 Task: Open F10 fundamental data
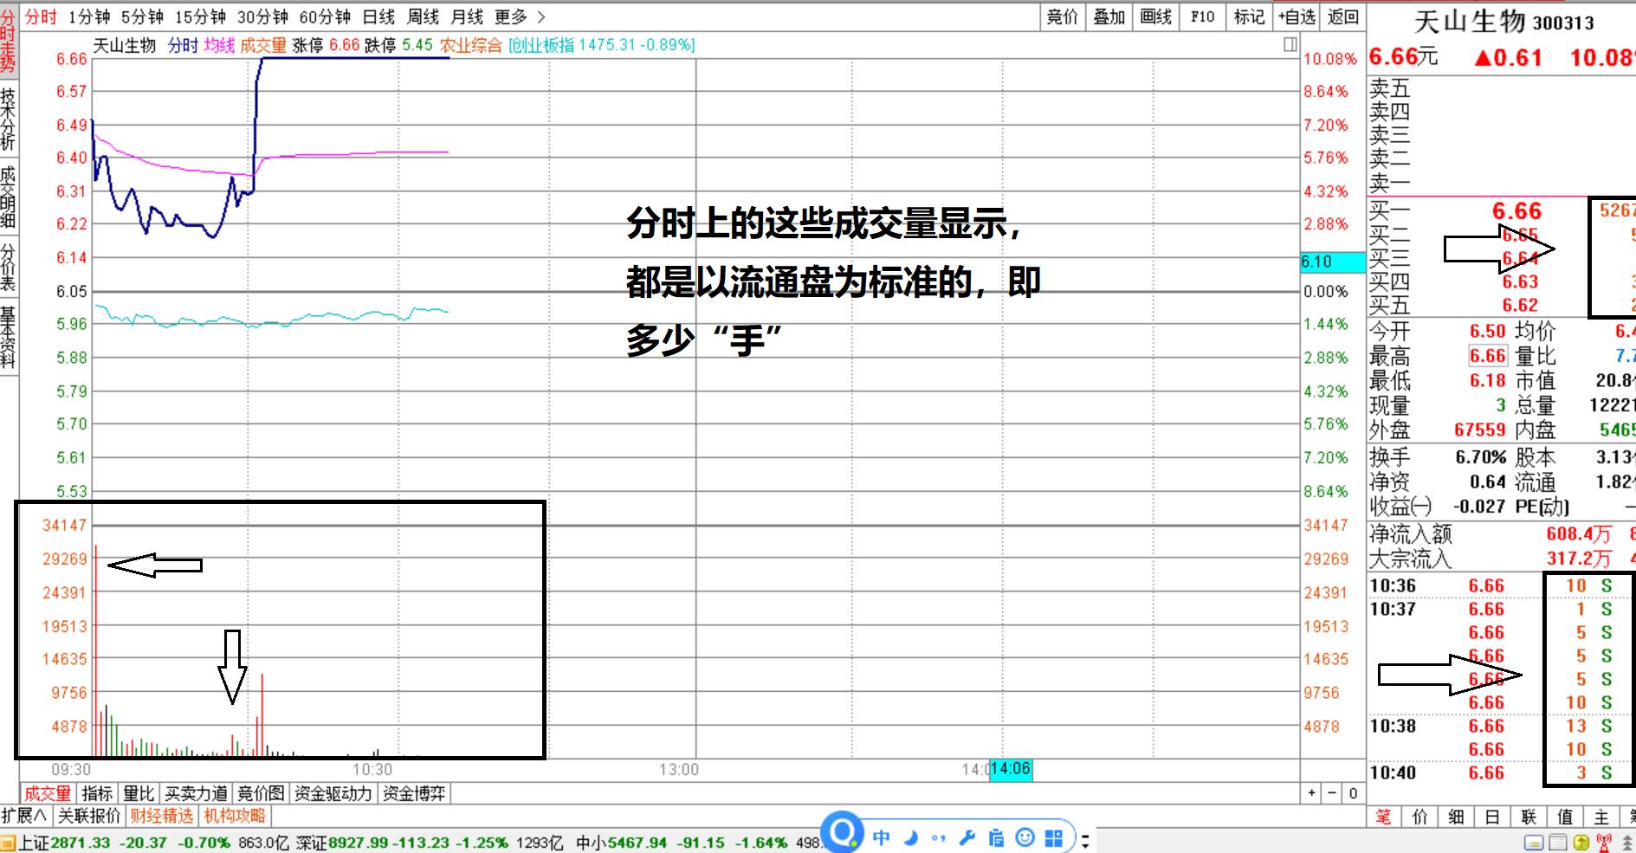pyautogui.click(x=1201, y=16)
